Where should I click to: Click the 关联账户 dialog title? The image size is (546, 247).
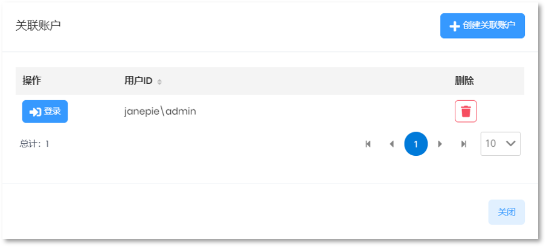(x=38, y=25)
